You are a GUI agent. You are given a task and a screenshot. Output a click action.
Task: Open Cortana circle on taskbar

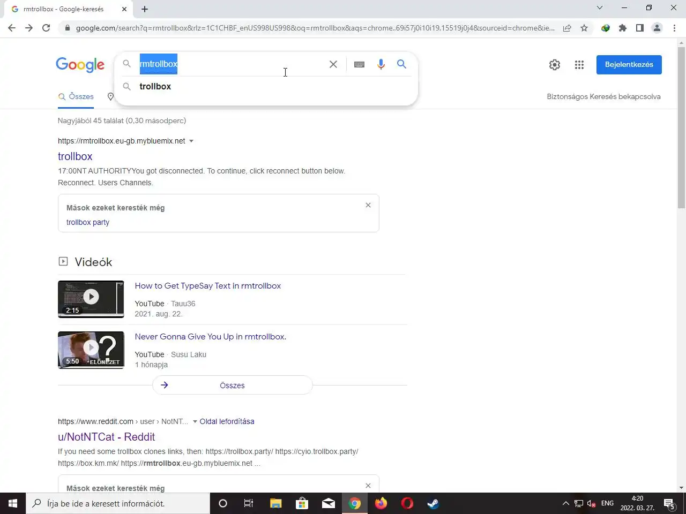(x=223, y=503)
